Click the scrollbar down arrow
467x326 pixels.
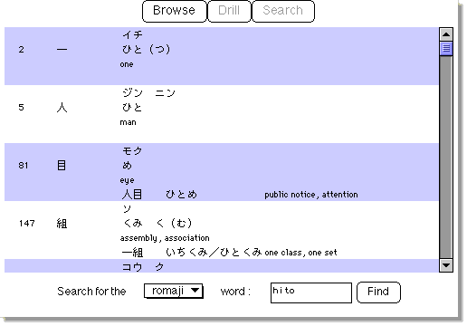(x=446, y=265)
